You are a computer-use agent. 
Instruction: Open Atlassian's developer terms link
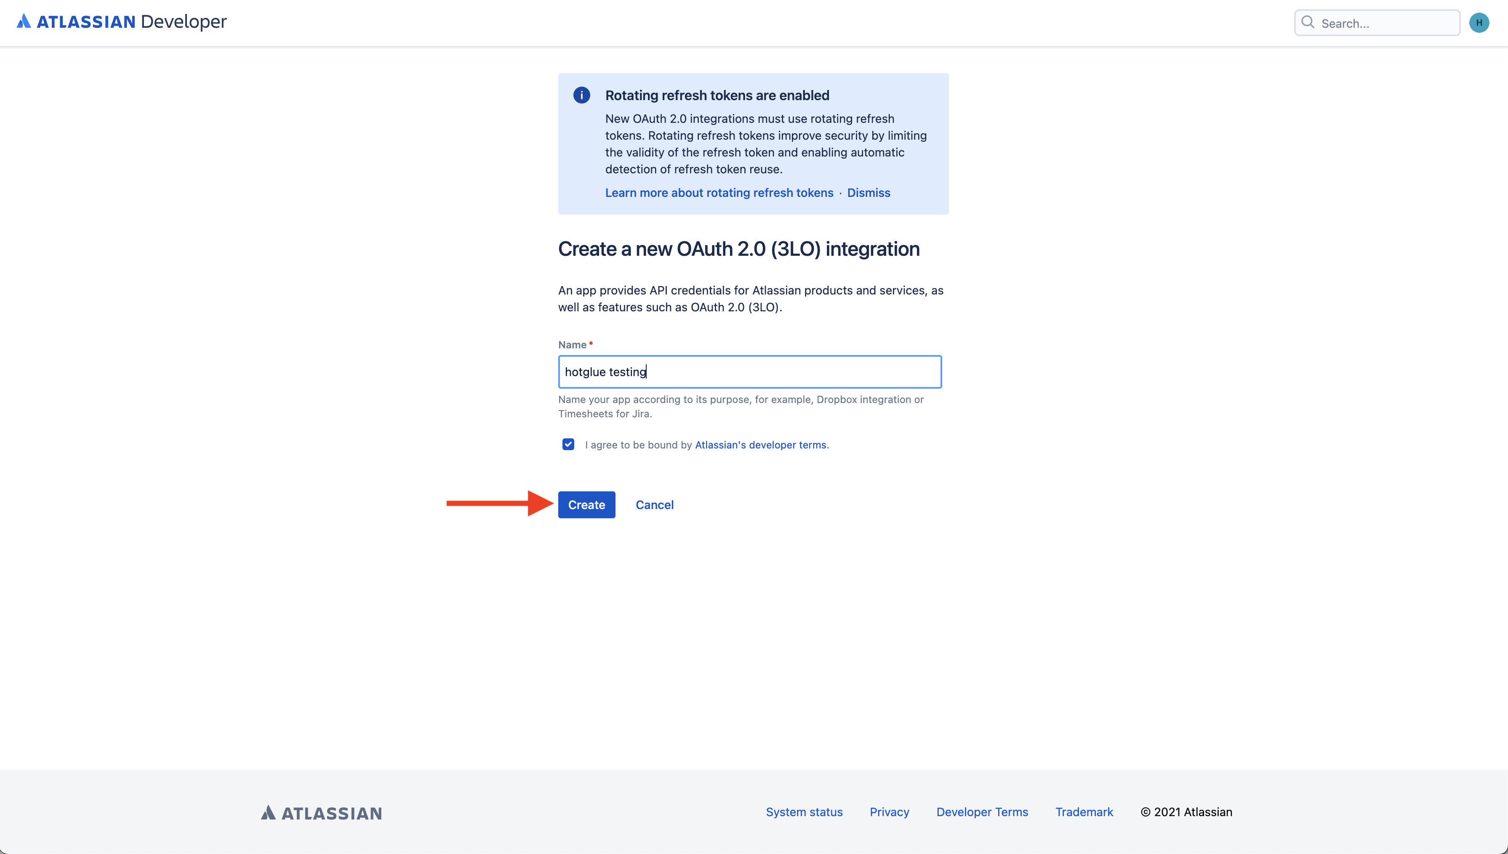760,445
